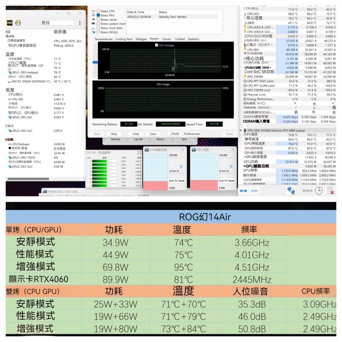342x342 pixels.
Task: Click the collapse arrows icon in HWiNFO toolbar
Action: coord(254,191)
